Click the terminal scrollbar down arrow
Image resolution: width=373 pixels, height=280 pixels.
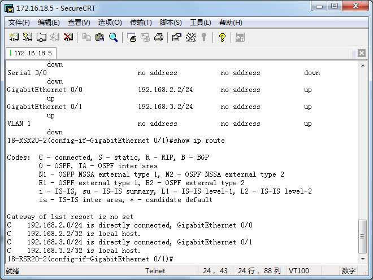pos(363,258)
